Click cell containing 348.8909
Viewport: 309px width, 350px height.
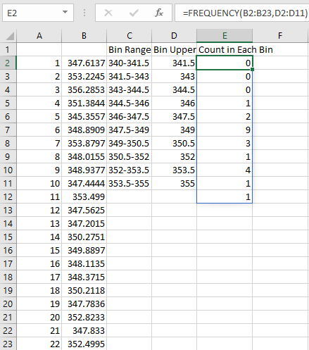(x=84, y=130)
